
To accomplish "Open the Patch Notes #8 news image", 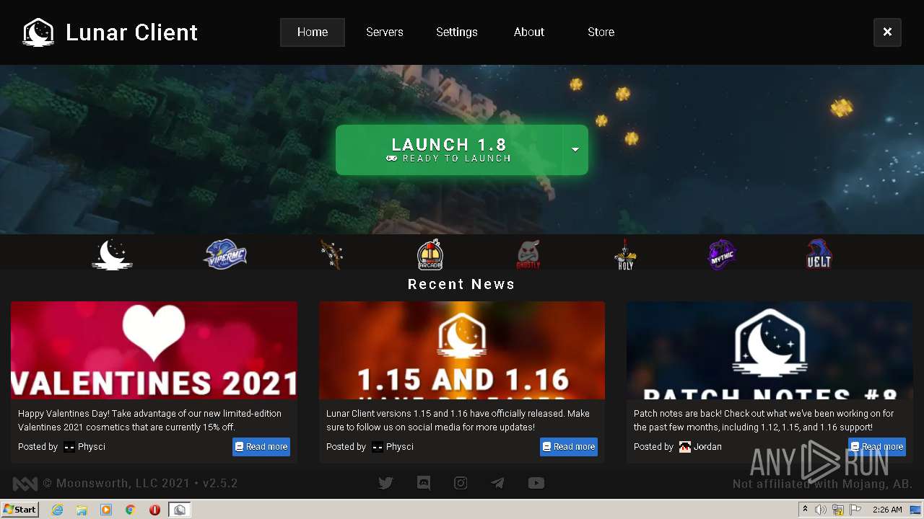I will click(x=770, y=350).
